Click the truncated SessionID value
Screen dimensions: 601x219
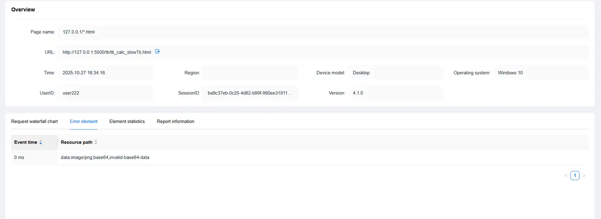click(250, 93)
